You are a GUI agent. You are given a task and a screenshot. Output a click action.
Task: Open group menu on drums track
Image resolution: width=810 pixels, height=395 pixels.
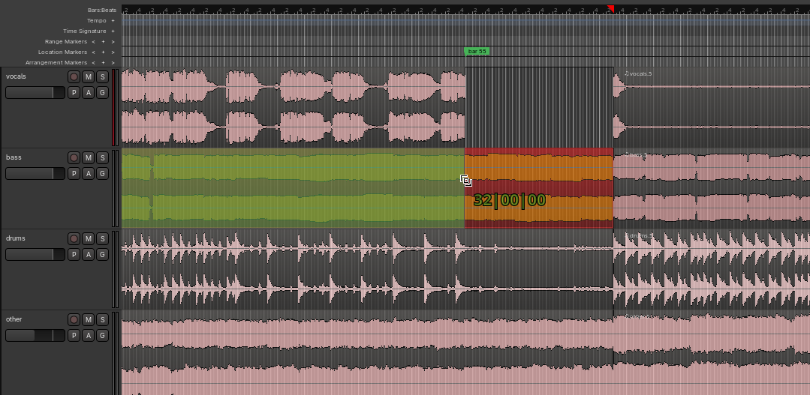click(x=102, y=255)
